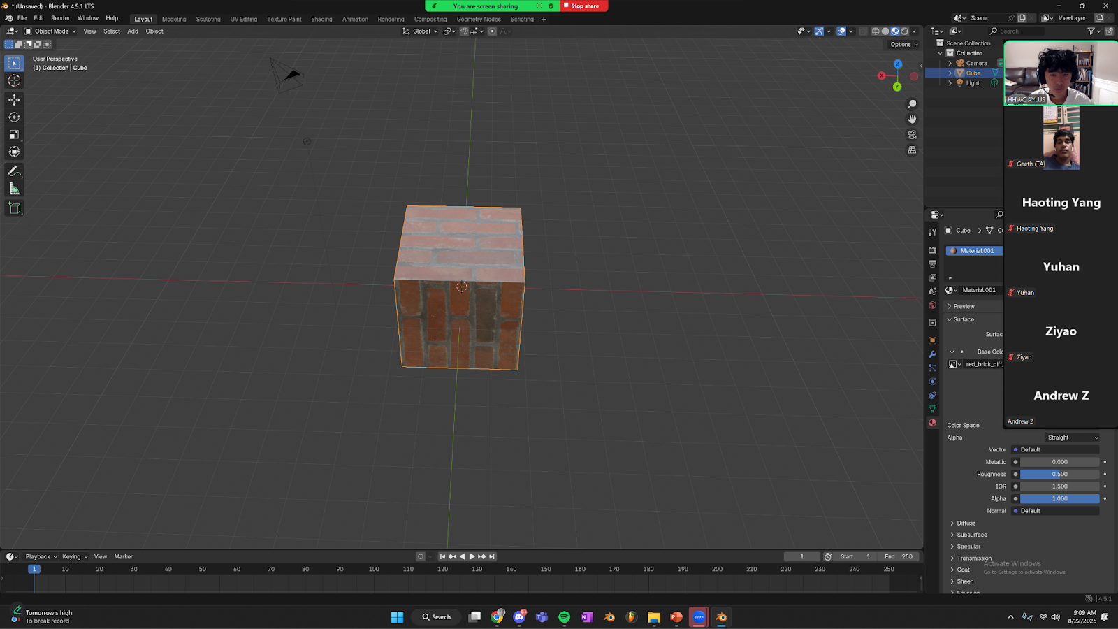Expand the Subsurface panel
The image size is (1118, 629).
click(x=972, y=535)
